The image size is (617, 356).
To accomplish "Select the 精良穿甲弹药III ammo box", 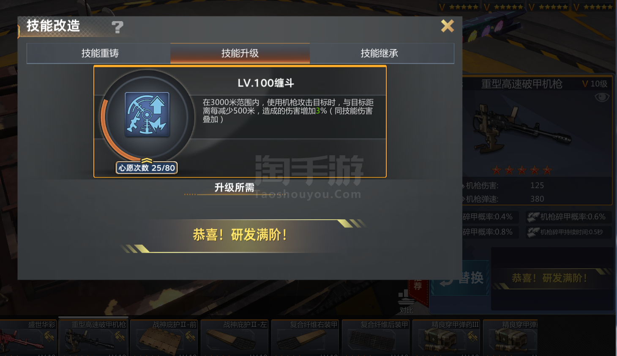I will (x=446, y=337).
